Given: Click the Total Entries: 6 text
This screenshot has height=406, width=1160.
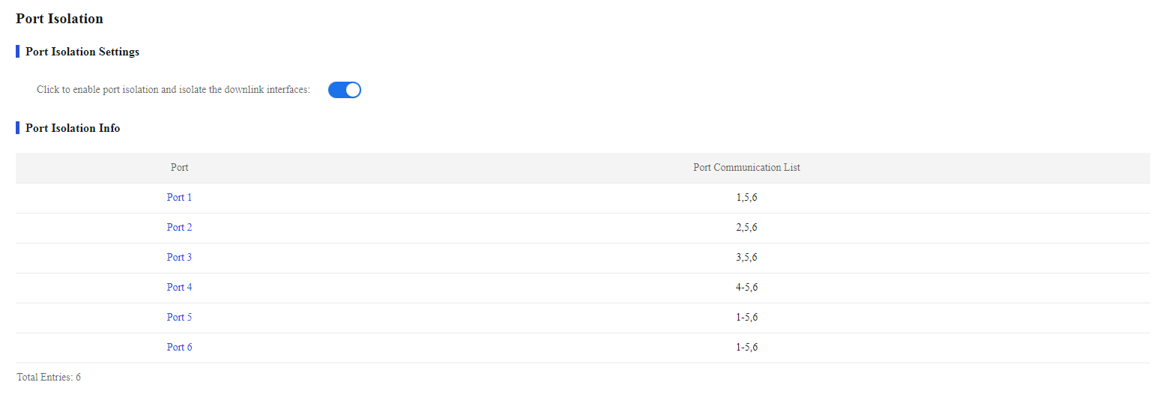Looking at the screenshot, I should tap(49, 378).
